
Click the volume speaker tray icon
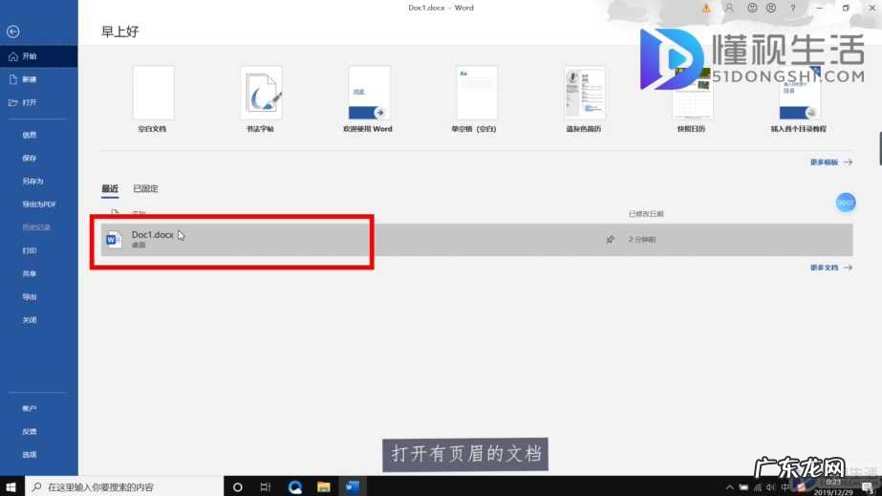[770, 487]
